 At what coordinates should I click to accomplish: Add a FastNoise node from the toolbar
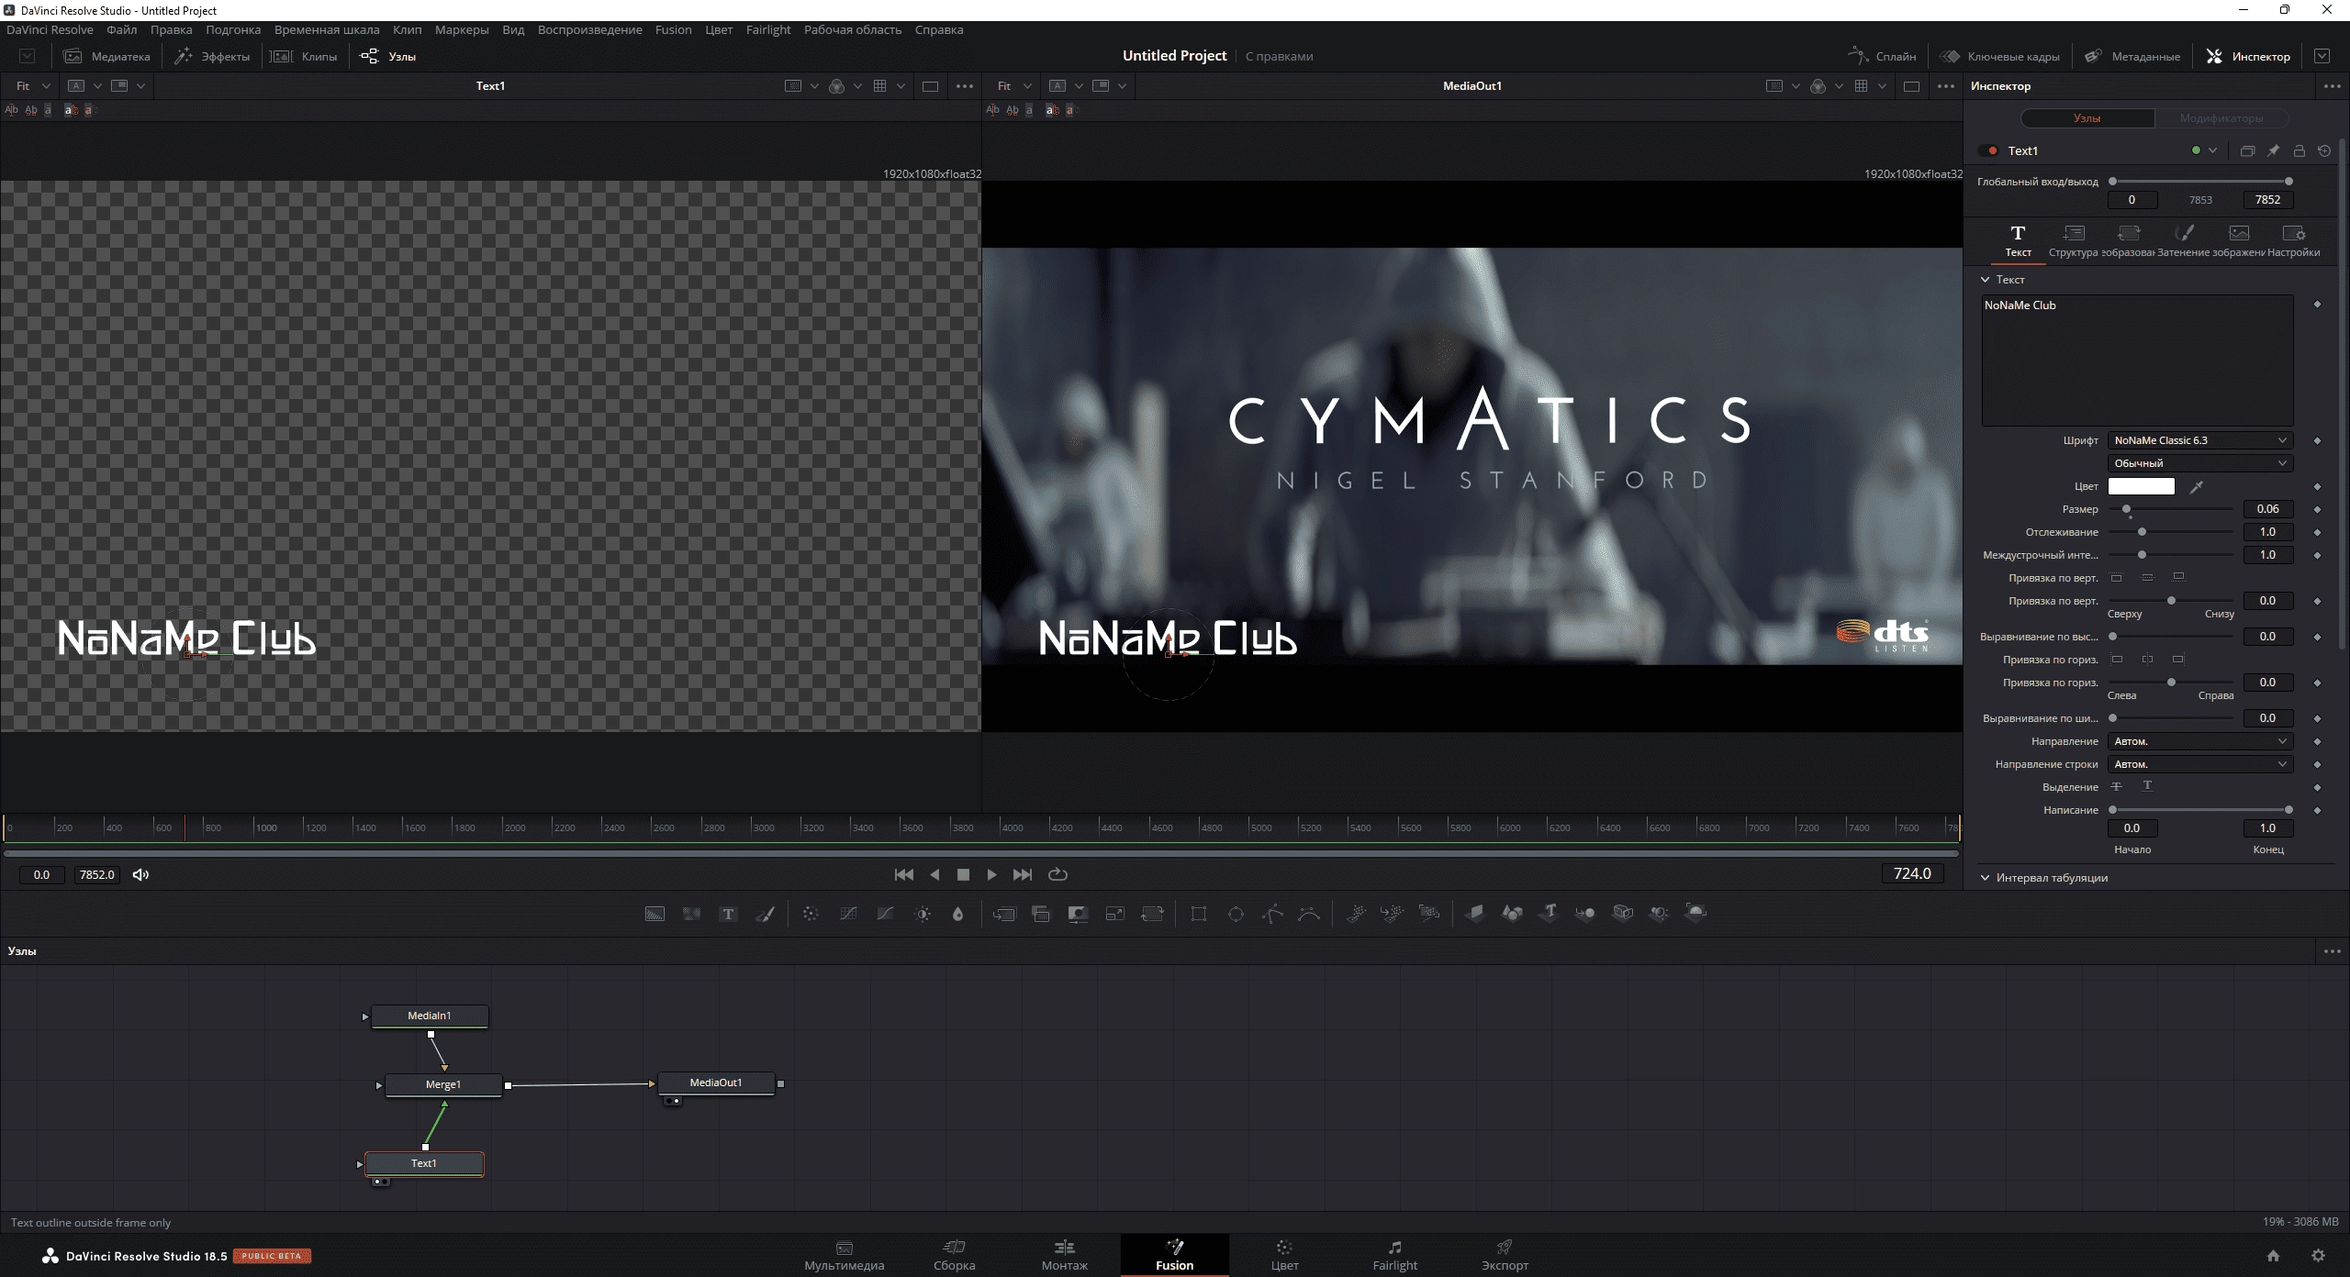(691, 914)
